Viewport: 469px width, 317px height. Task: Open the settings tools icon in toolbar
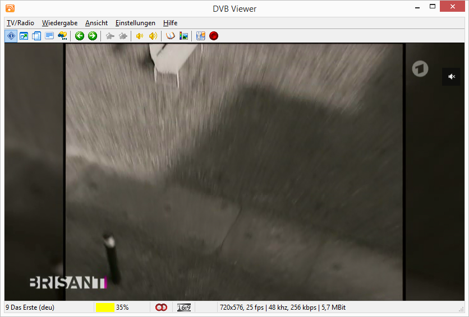(200, 36)
